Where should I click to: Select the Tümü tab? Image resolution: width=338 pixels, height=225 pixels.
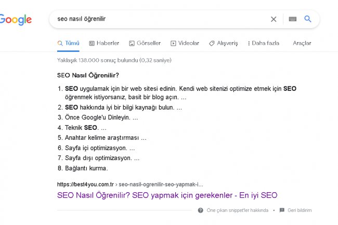pyautogui.click(x=68, y=43)
